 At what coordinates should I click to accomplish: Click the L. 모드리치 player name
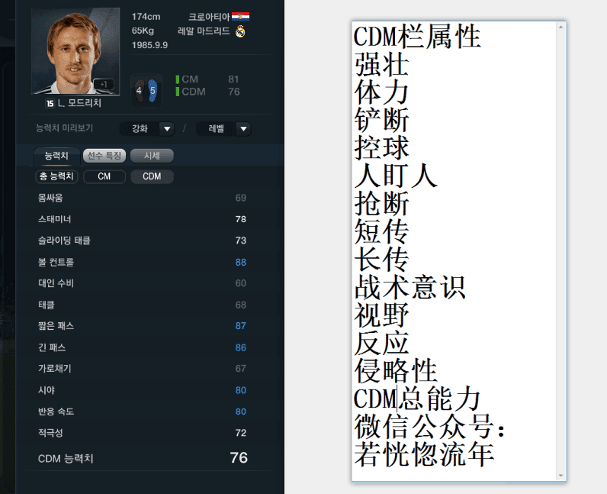(x=79, y=103)
